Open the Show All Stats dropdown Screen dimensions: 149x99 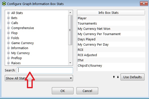click(39, 78)
